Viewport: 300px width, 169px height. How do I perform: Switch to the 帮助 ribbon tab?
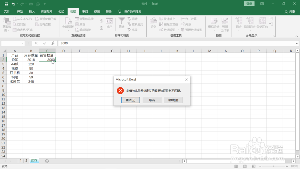109,11
